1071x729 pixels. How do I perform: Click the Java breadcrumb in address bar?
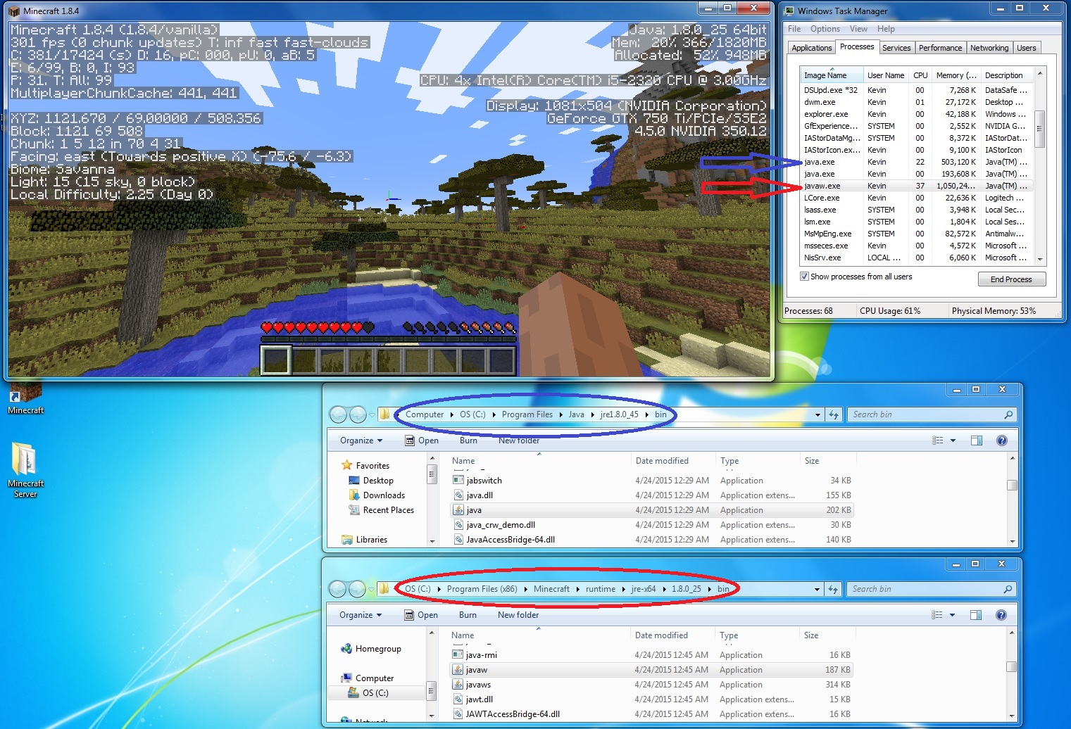tap(576, 414)
